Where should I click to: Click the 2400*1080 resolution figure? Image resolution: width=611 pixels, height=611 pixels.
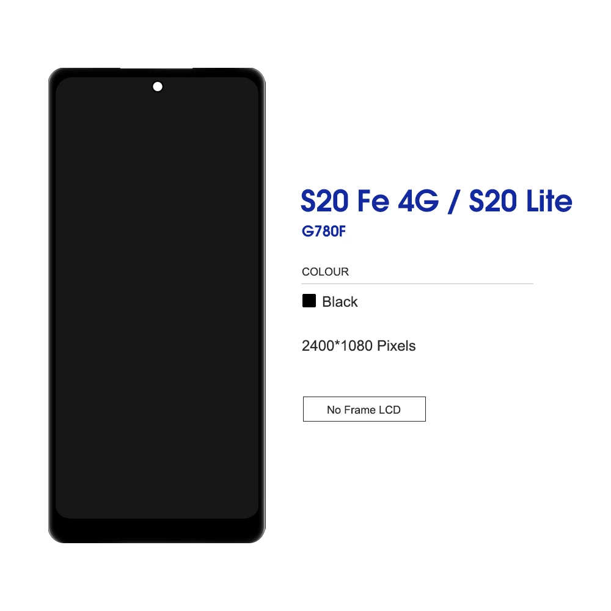[x=337, y=346]
